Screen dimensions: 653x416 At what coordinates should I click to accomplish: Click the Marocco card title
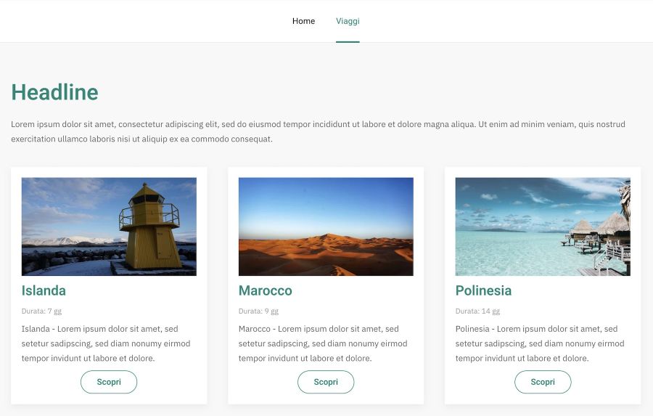(x=265, y=290)
